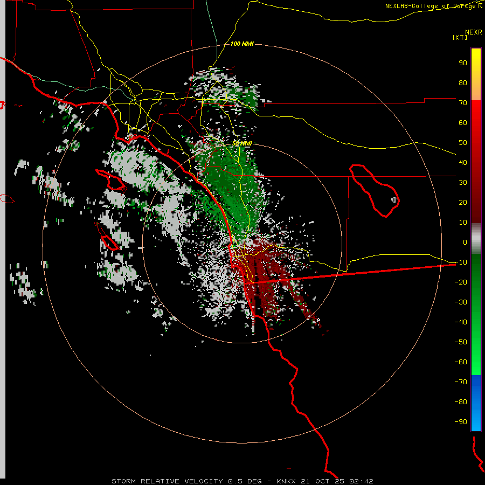This screenshot has height=485, width=485.
Task: Click the positive 20 scale value
Action: pyautogui.click(x=463, y=202)
